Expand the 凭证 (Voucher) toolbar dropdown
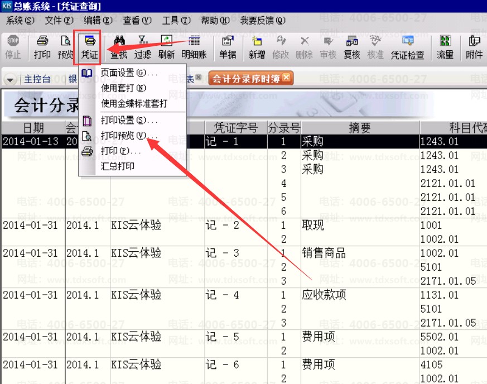Viewport: 487px width, 384px height. pyautogui.click(x=89, y=47)
